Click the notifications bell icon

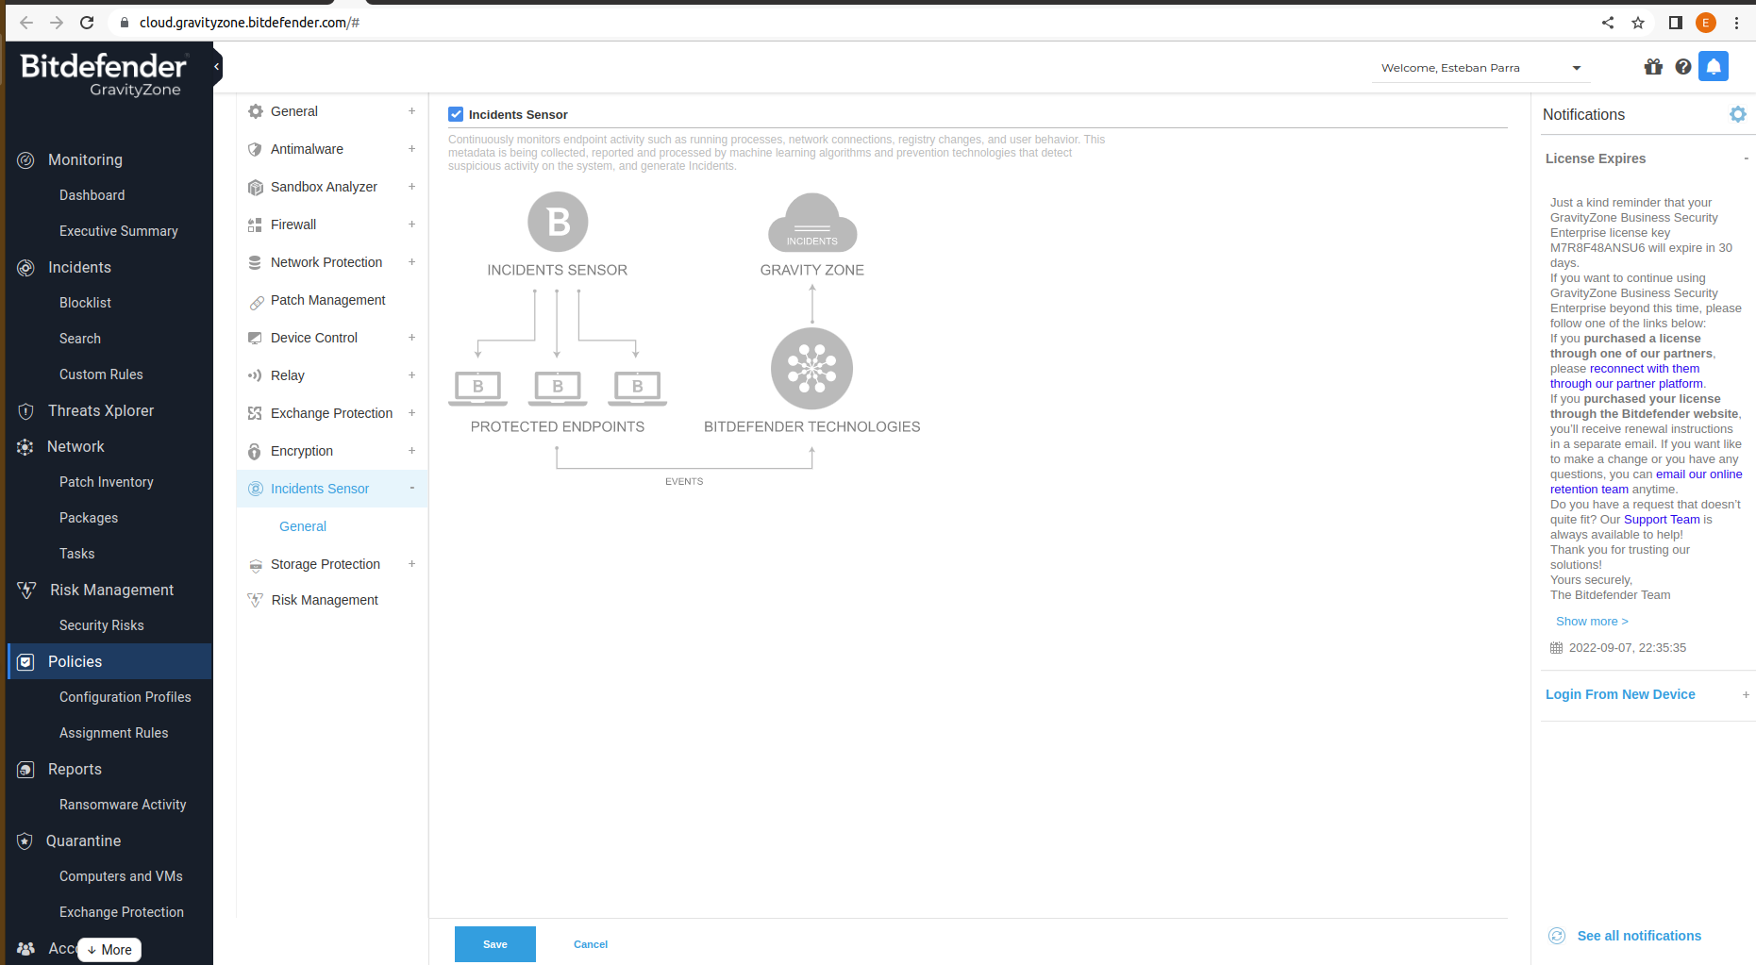click(1713, 67)
